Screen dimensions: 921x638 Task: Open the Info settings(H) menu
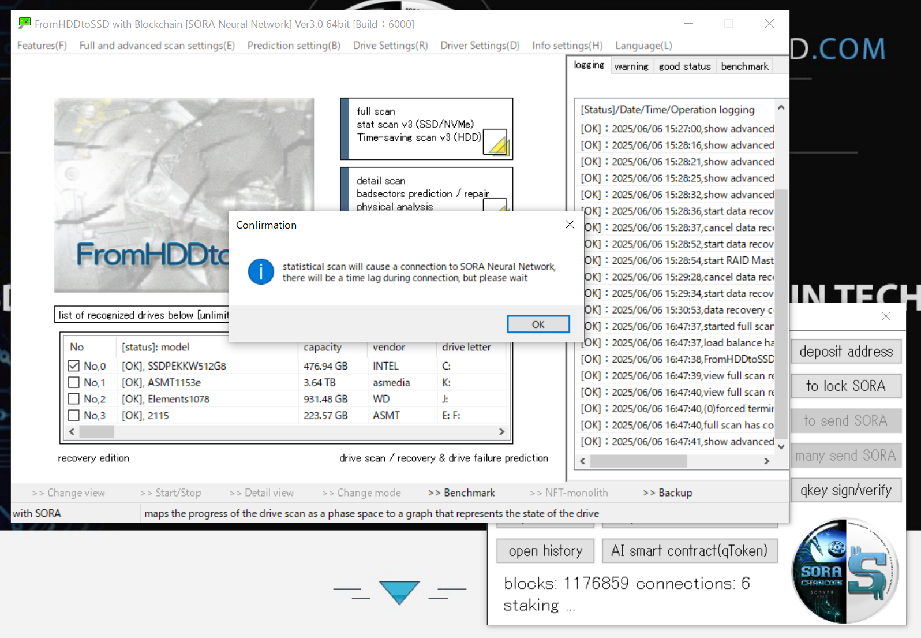pos(567,46)
